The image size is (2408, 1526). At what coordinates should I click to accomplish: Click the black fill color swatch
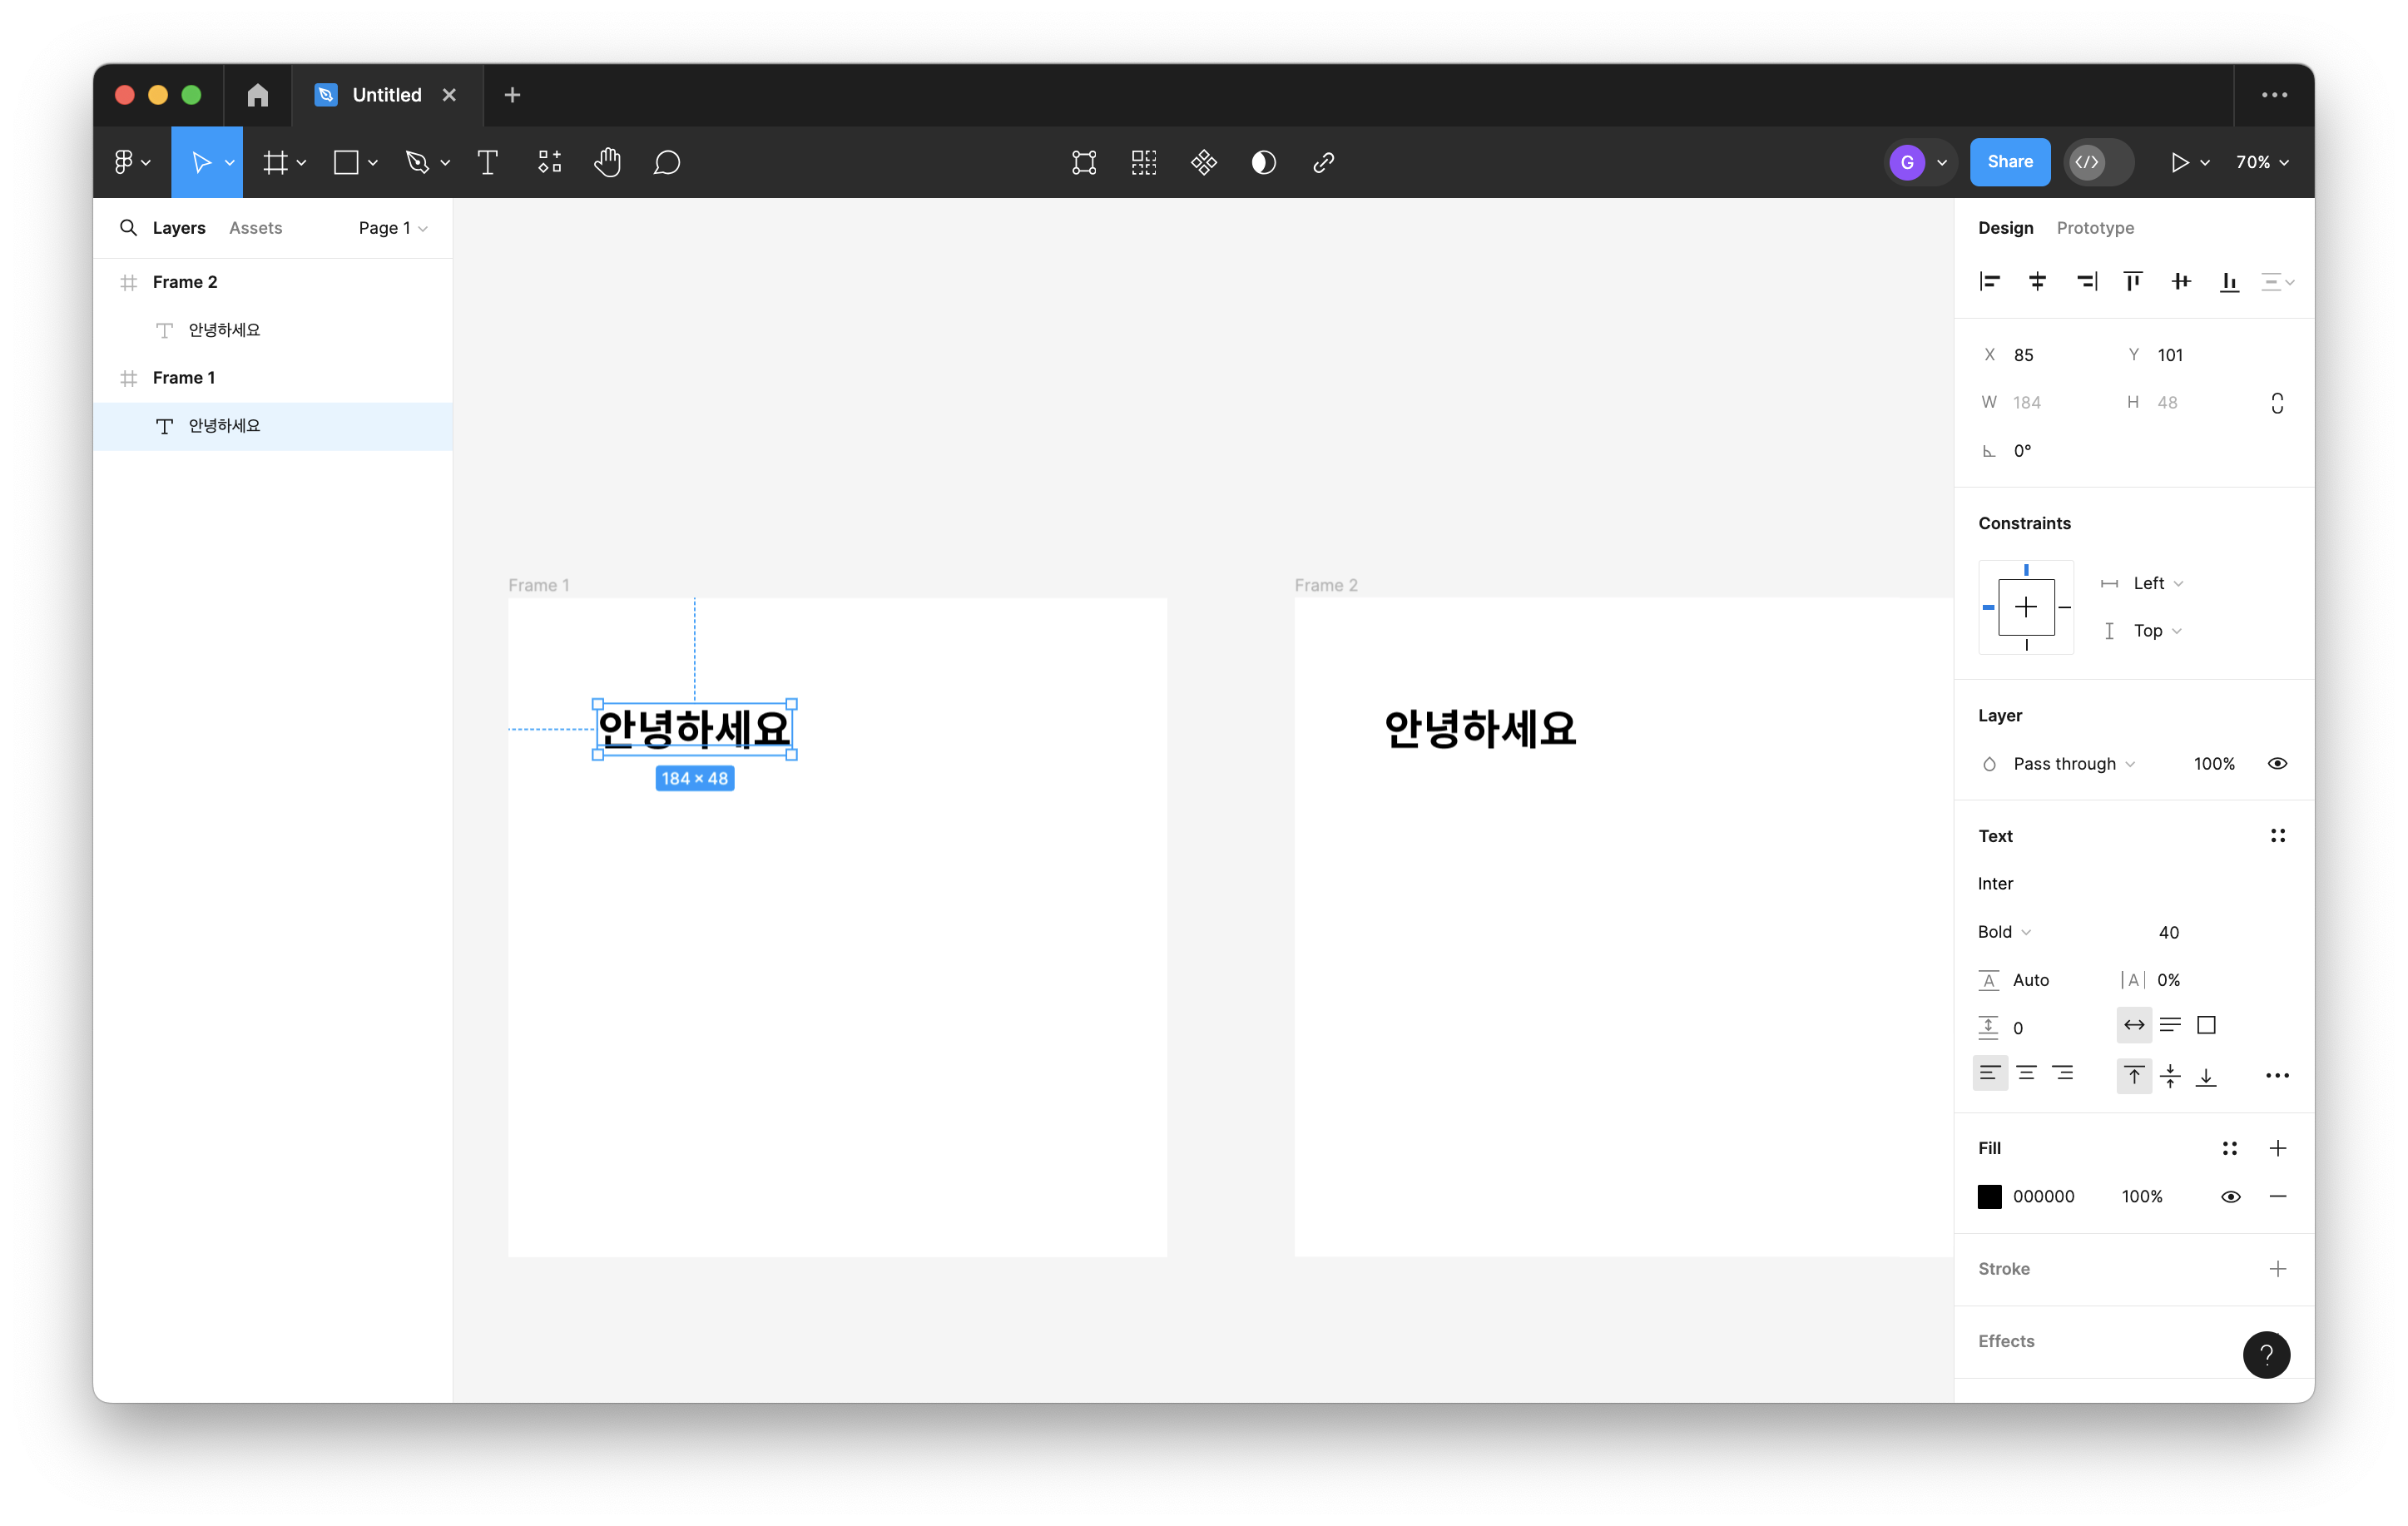point(1989,1197)
